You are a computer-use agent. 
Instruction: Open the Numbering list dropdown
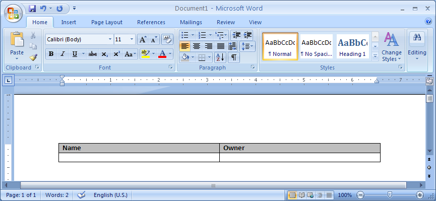[210, 35]
